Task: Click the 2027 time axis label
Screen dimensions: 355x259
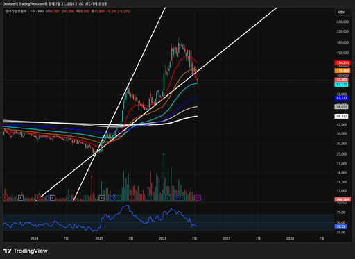Action: pyautogui.click(x=226, y=238)
